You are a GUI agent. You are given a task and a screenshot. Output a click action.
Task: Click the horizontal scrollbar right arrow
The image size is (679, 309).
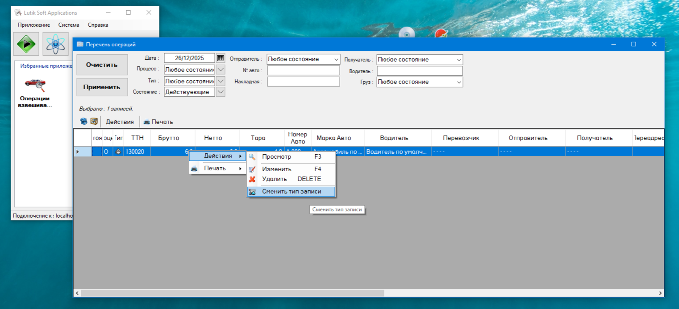pos(661,293)
